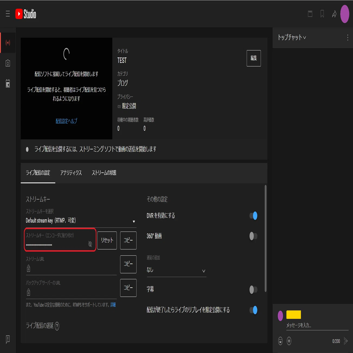
Task: Open the Webcam camera icon in sidebar
Action: [x=8, y=63]
